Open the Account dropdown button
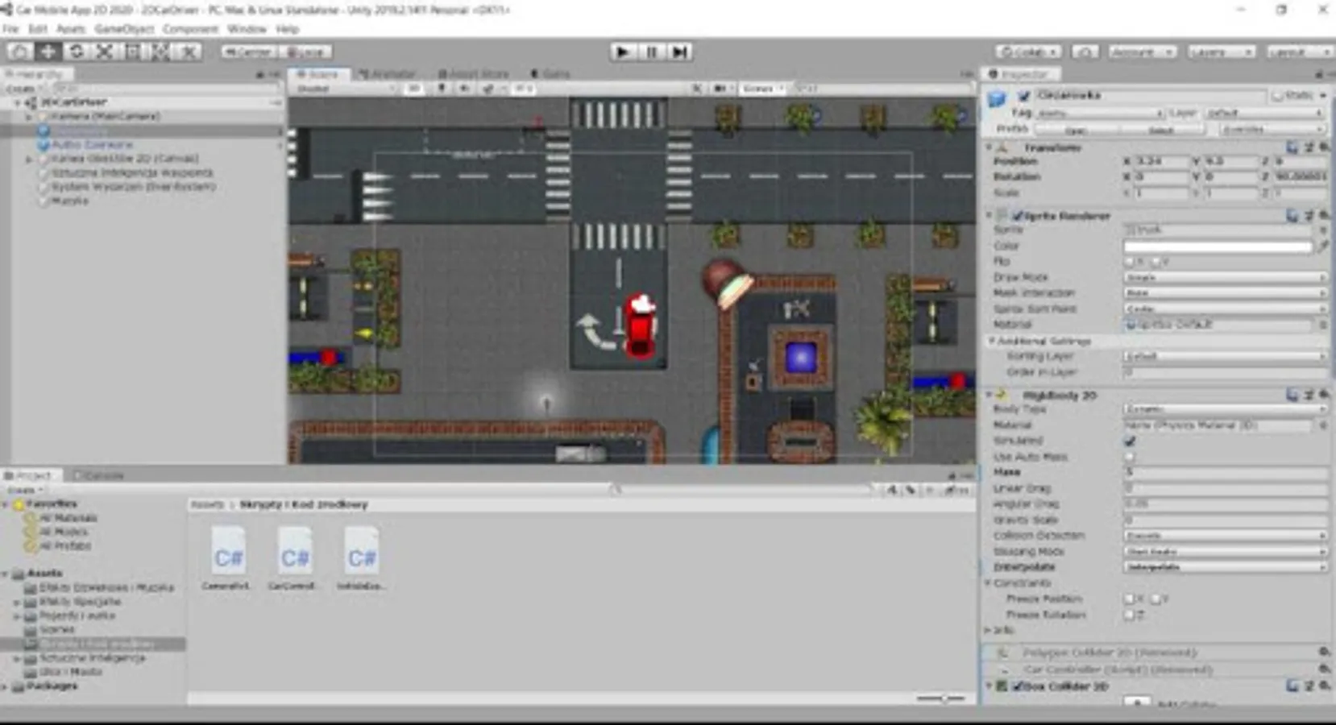1336x725 pixels. coord(1142,52)
